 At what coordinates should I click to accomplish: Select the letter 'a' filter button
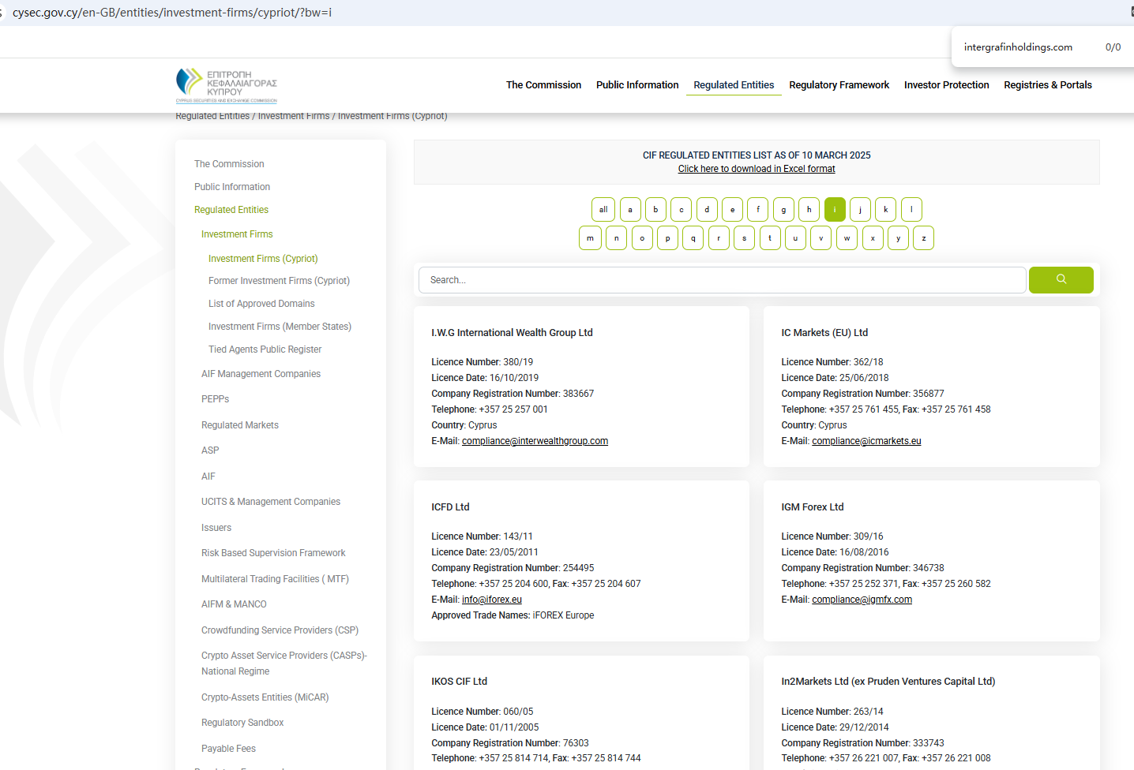[630, 209]
